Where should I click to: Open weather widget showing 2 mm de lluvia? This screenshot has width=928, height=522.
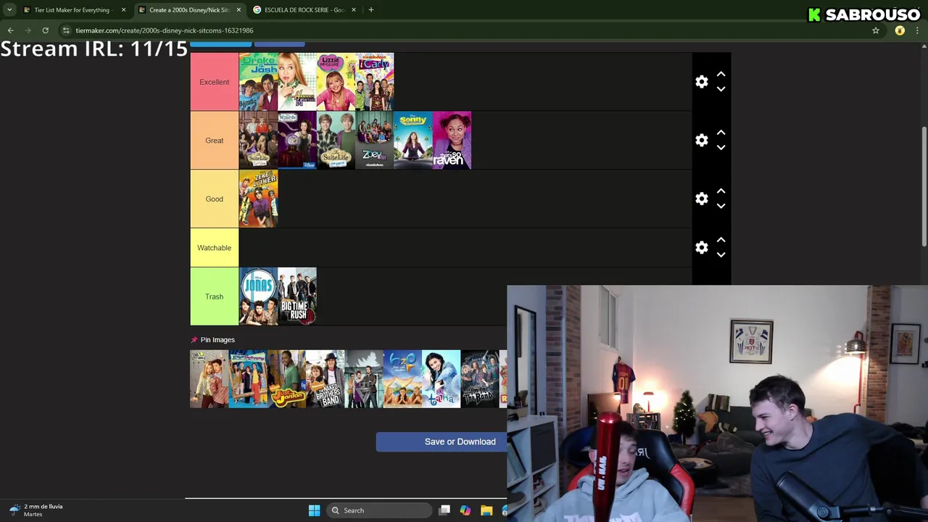(36, 510)
